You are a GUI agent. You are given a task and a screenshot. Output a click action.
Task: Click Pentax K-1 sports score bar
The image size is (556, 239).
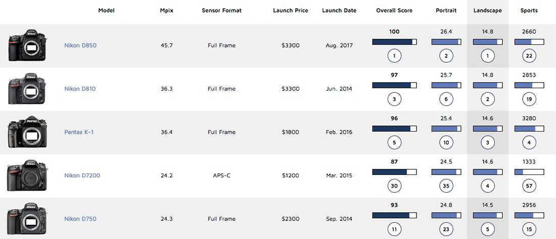[529, 129]
